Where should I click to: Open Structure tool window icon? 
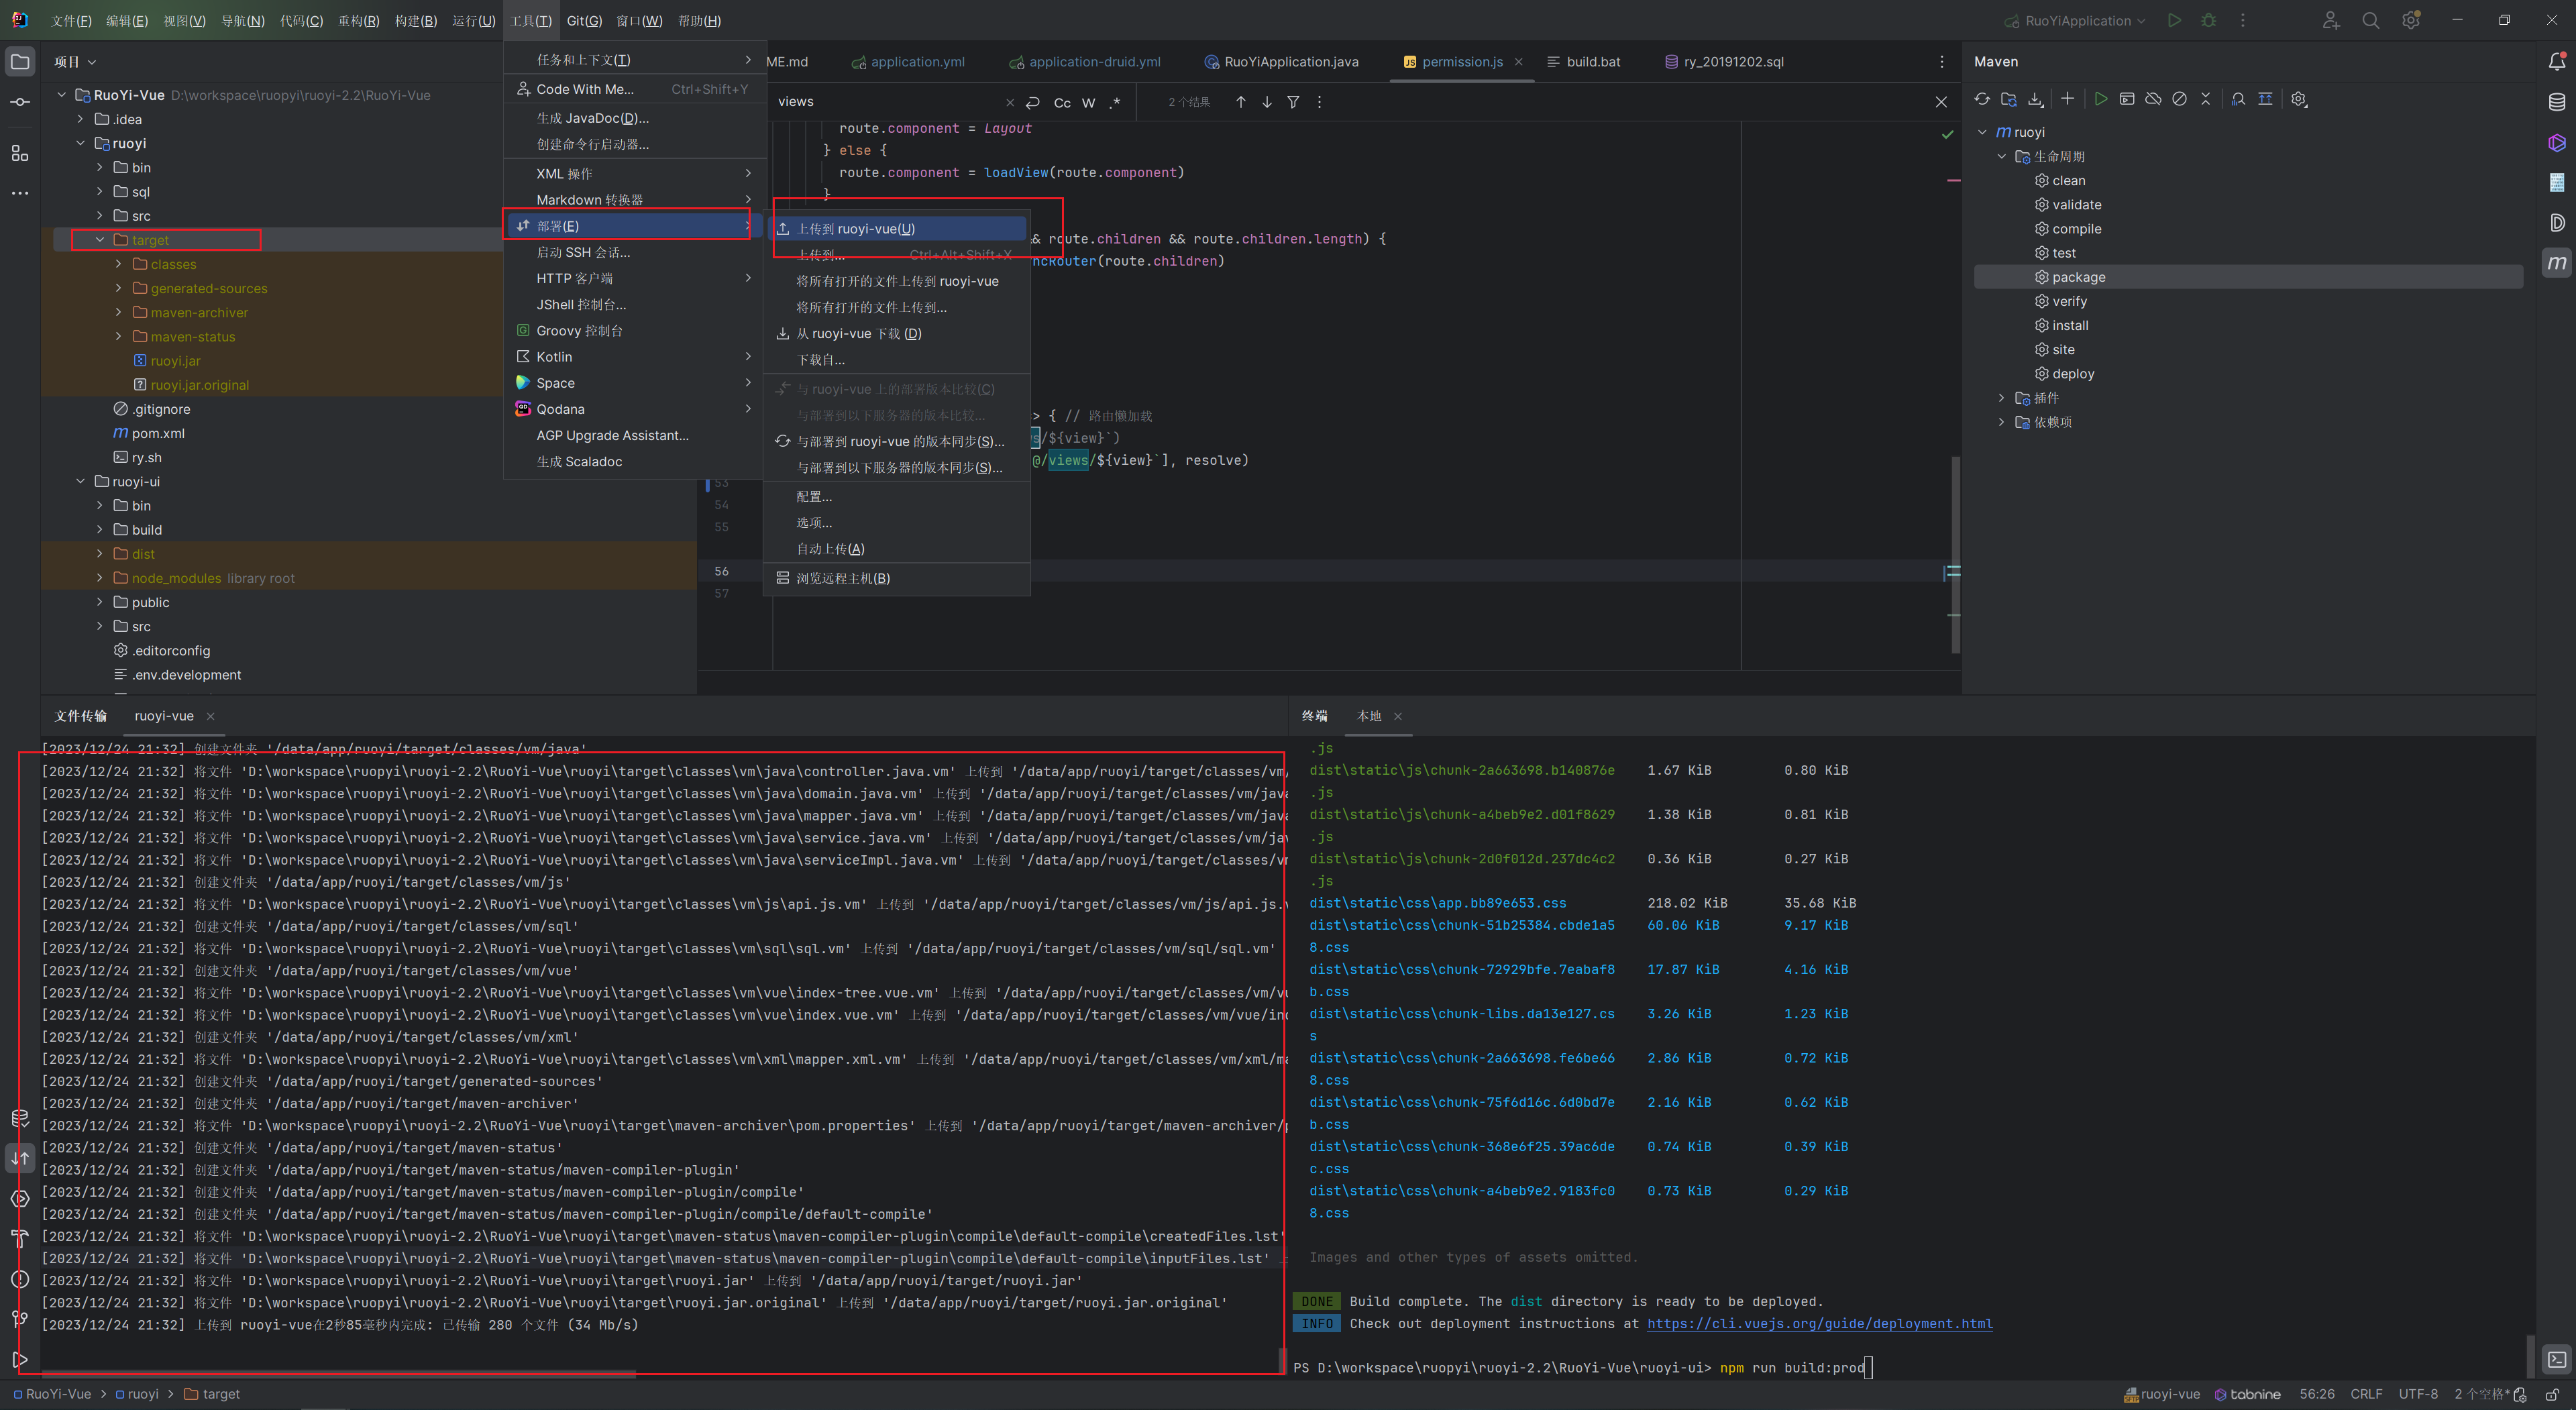point(20,153)
